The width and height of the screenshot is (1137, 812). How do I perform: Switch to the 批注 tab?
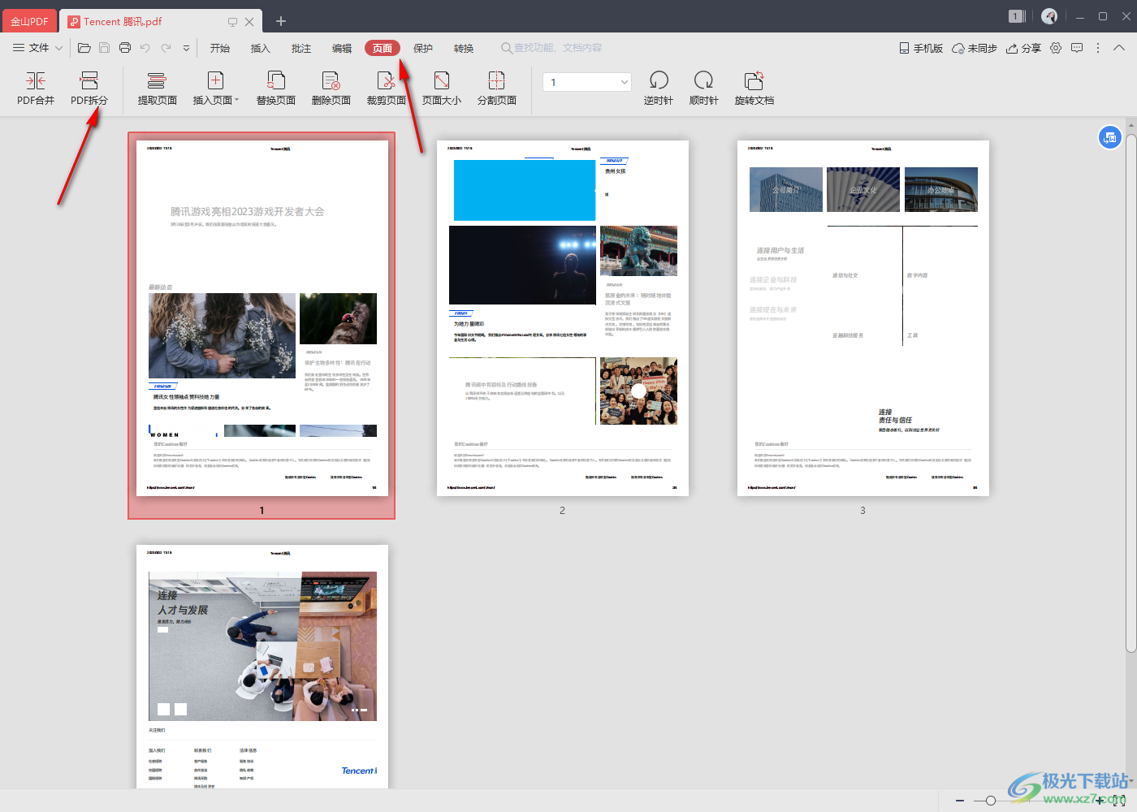point(301,48)
